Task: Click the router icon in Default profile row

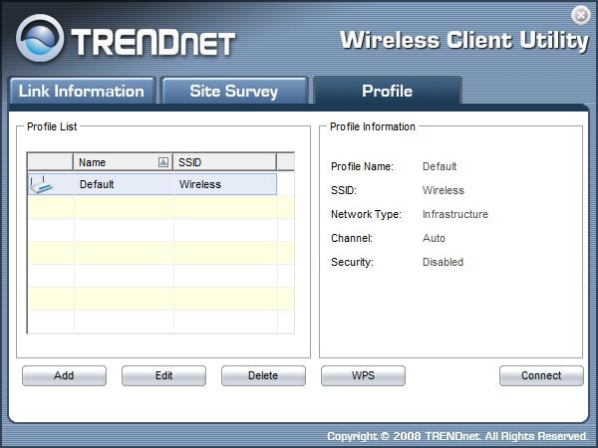Action: pos(42,184)
